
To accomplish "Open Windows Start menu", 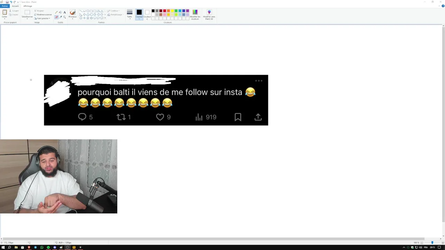I will pos(3,247).
